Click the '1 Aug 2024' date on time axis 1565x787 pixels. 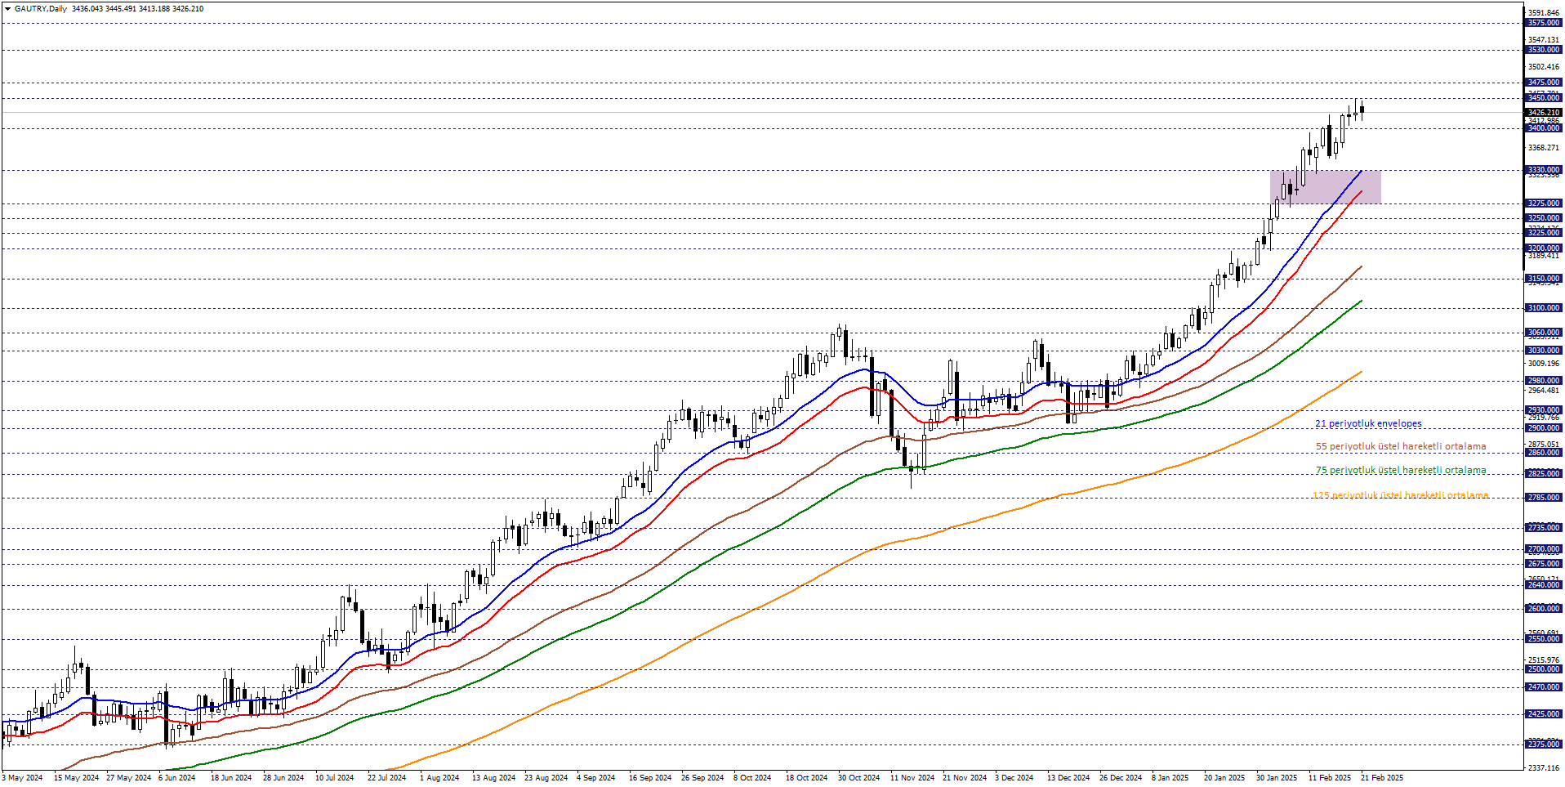[439, 778]
